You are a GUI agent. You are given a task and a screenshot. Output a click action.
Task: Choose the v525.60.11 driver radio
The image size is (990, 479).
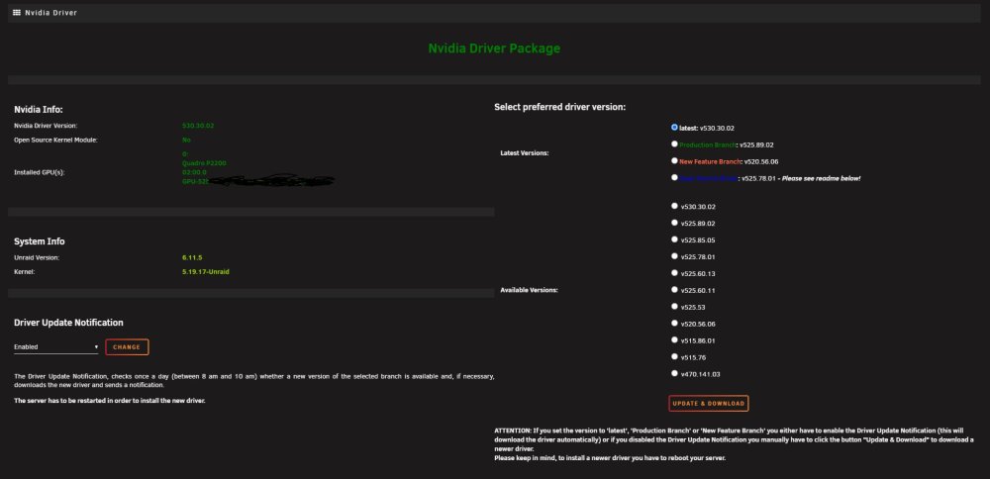click(x=674, y=290)
